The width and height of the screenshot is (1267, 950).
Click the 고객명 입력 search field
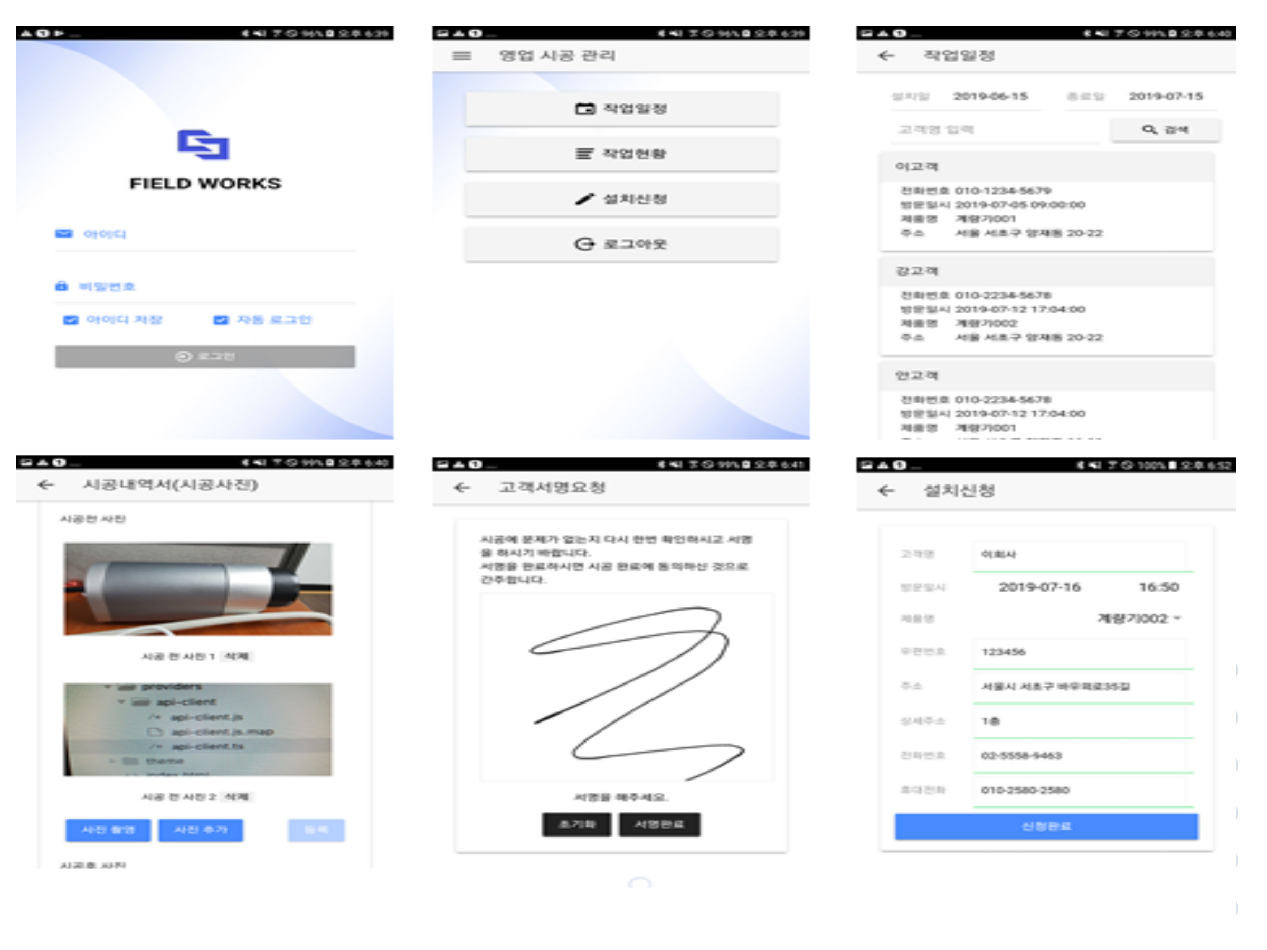(996, 130)
